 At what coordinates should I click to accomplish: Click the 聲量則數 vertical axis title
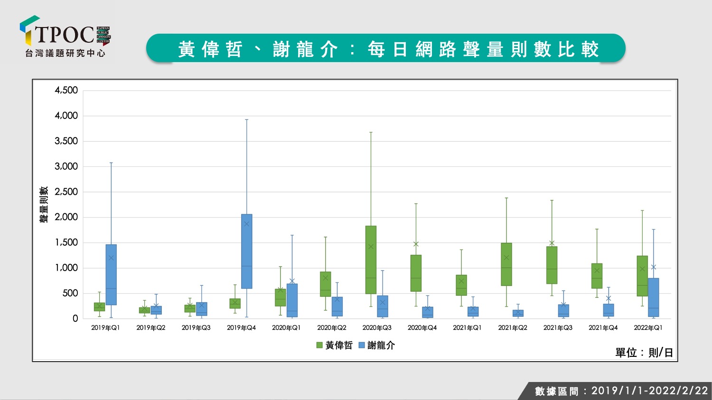coord(44,205)
